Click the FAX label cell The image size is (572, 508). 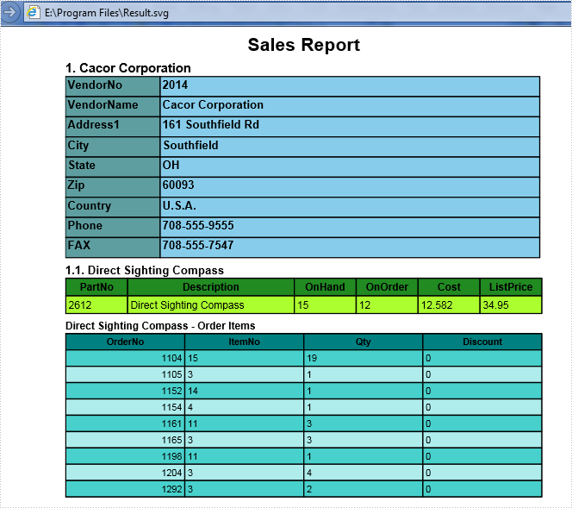click(113, 248)
